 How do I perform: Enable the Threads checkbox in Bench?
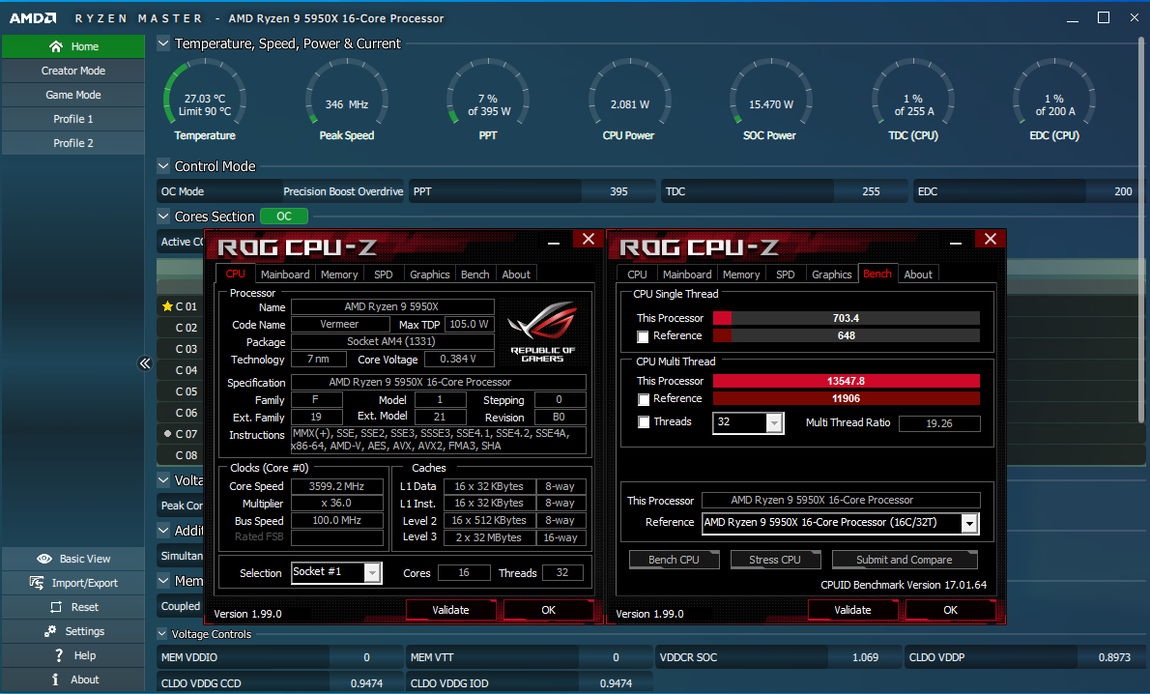tap(644, 422)
